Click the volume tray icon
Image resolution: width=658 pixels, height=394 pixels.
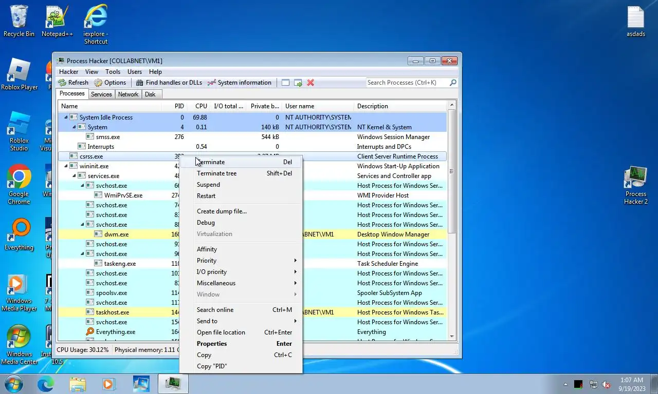tap(606, 384)
